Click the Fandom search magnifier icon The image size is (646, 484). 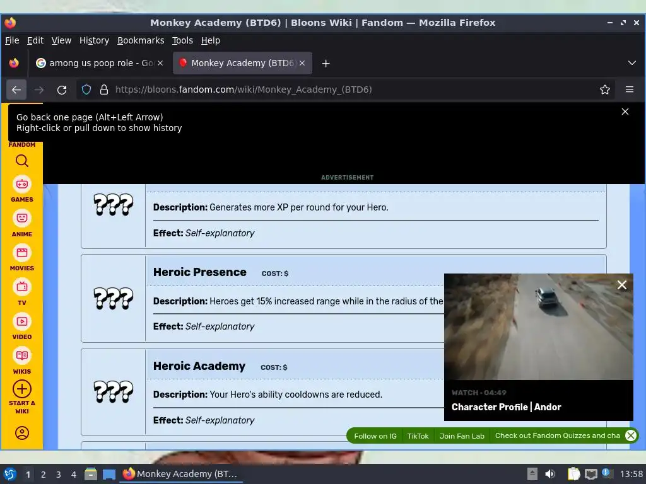[x=22, y=161]
